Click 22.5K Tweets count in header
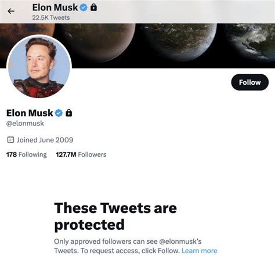The image size is (275, 267). (51, 17)
